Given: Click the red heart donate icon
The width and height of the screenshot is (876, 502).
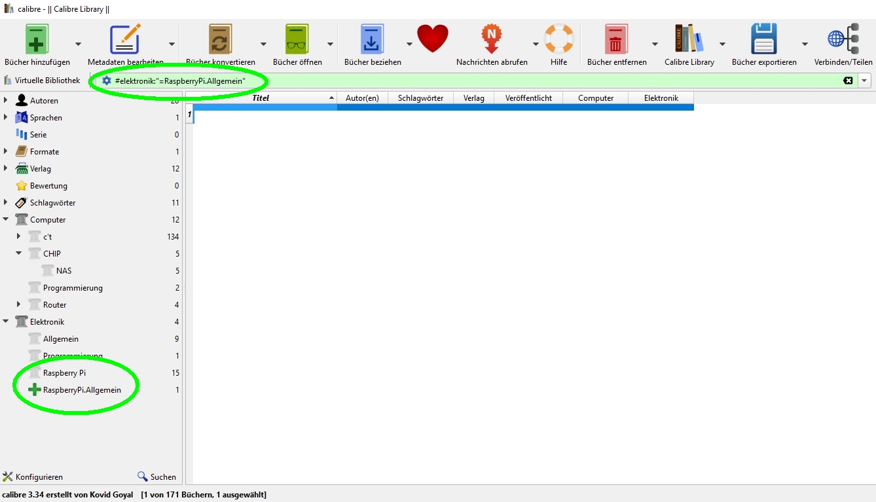Looking at the screenshot, I should tap(433, 39).
